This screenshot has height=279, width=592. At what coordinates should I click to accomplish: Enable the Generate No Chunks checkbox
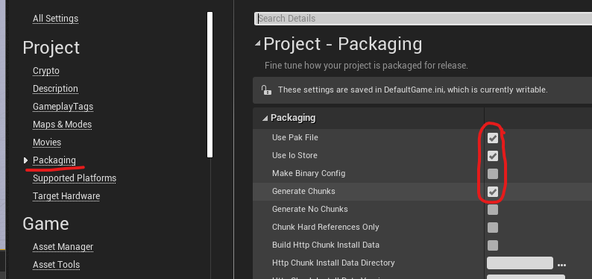tap(493, 210)
